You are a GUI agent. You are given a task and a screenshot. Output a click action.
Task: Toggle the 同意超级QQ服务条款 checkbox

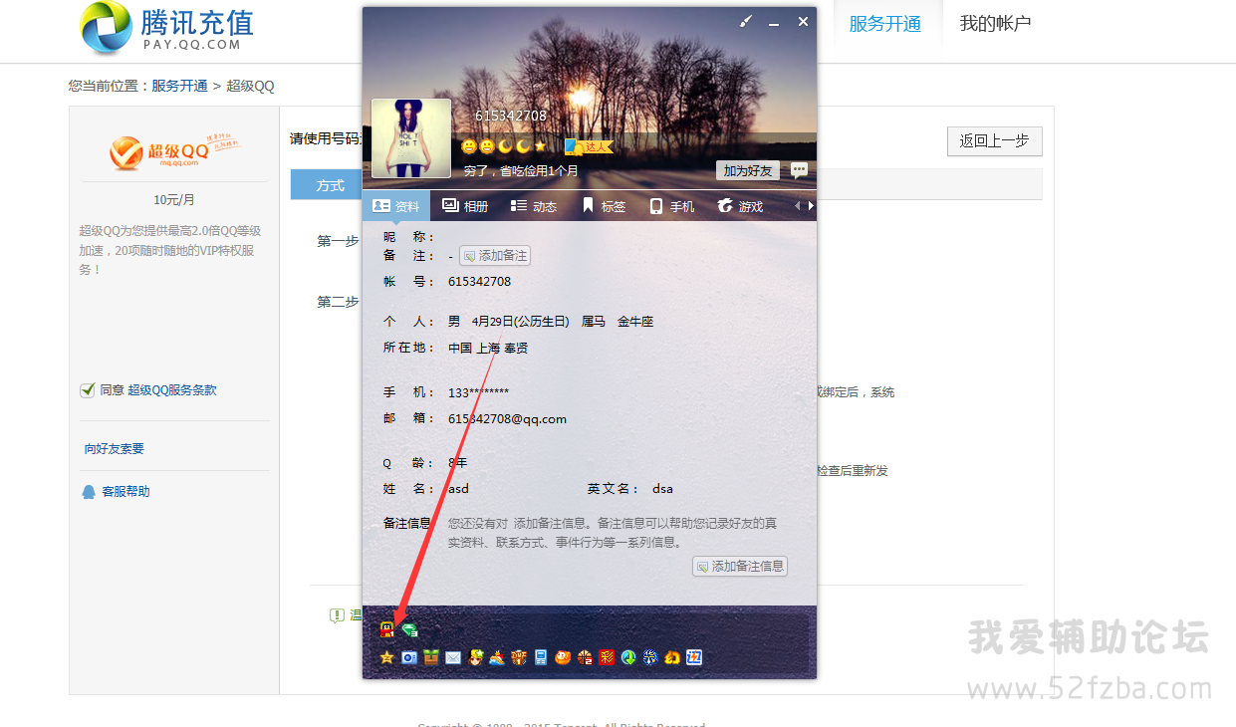click(88, 390)
